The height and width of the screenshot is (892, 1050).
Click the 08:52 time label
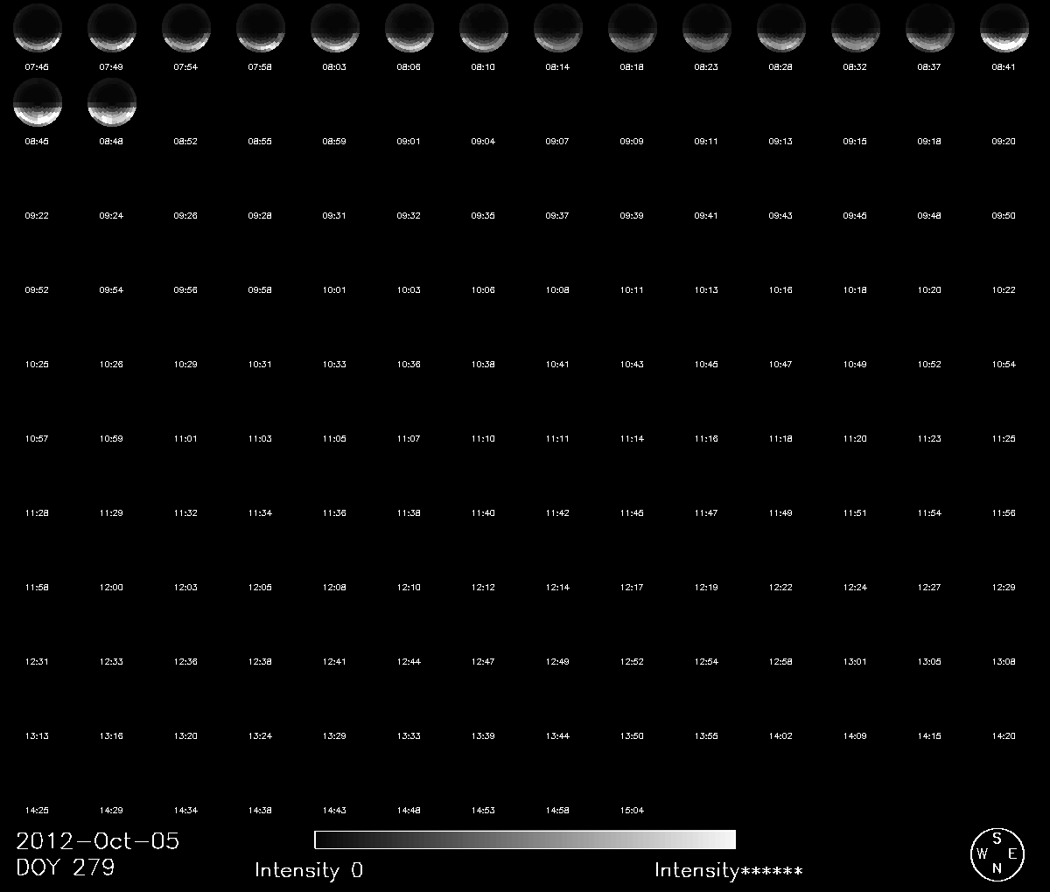point(185,141)
